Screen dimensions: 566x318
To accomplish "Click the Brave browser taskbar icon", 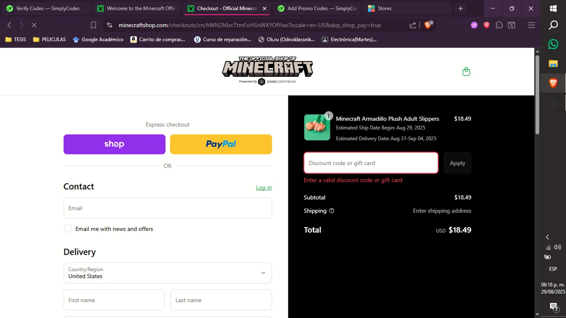I will click(553, 83).
